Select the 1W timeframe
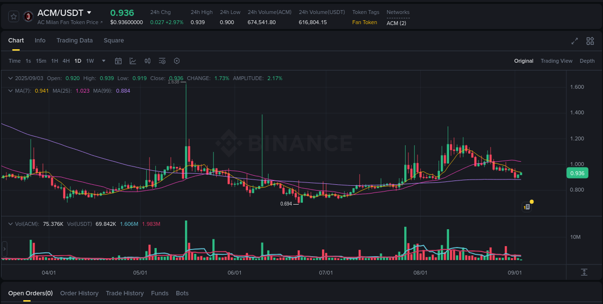 (x=90, y=61)
